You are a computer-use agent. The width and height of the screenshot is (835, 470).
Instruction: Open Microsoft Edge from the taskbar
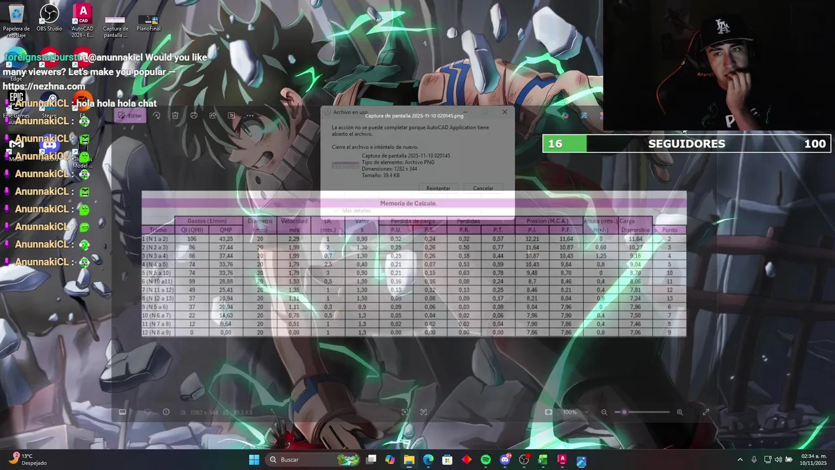(428, 460)
